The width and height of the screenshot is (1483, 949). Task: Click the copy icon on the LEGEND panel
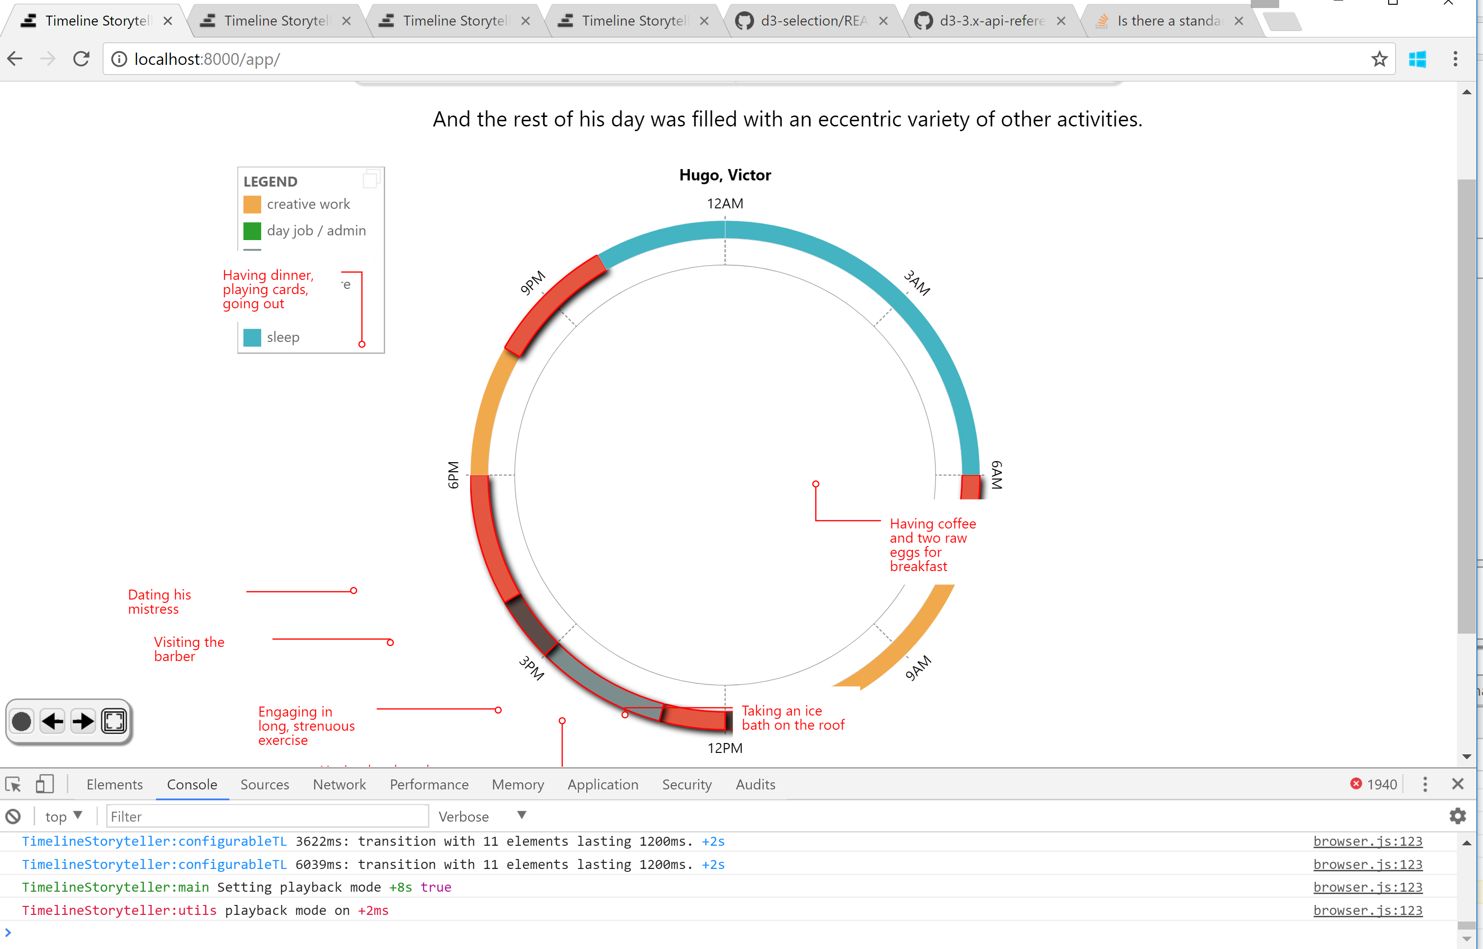pos(371,179)
